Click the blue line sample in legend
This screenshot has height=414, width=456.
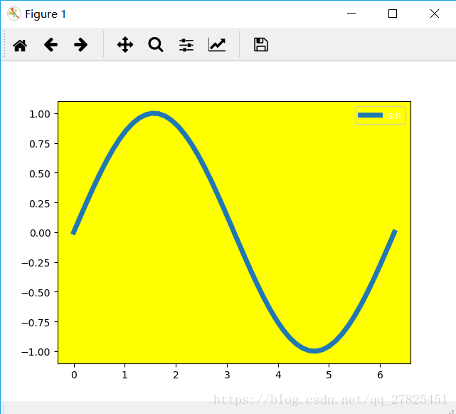point(370,115)
